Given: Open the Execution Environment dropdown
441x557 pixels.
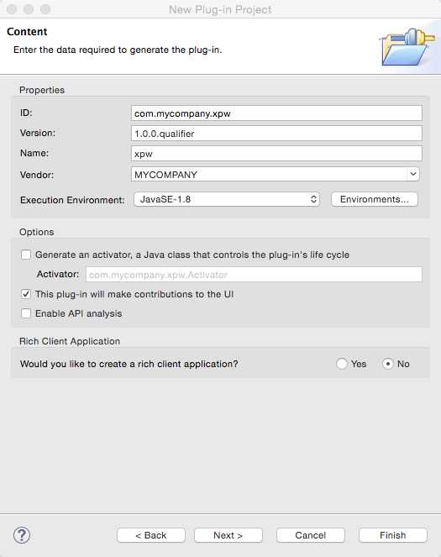Looking at the screenshot, I should (227, 199).
